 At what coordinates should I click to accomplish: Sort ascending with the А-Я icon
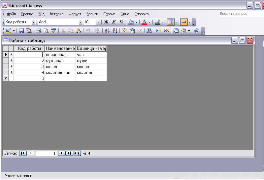(x=107, y=31)
